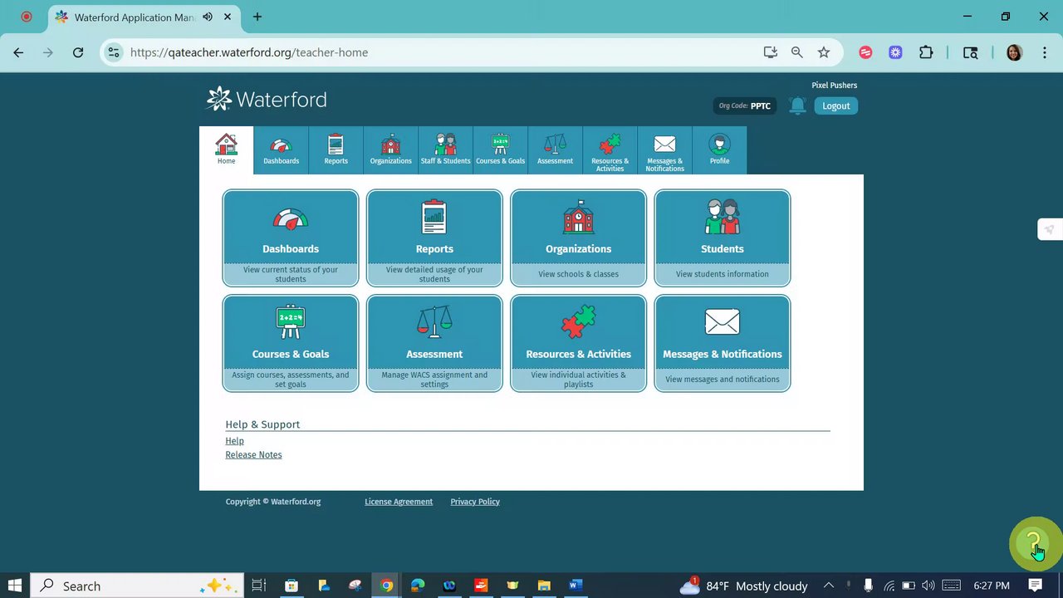1063x598 pixels.
Task: Go to Courses & Goals nav tab
Action: point(500,150)
